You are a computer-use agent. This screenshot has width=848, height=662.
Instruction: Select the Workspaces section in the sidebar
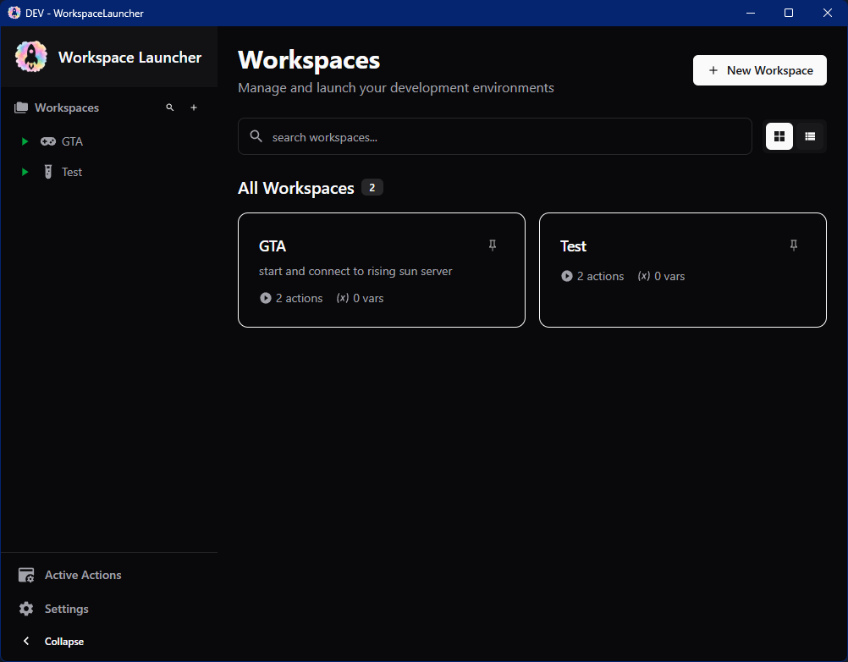click(67, 108)
